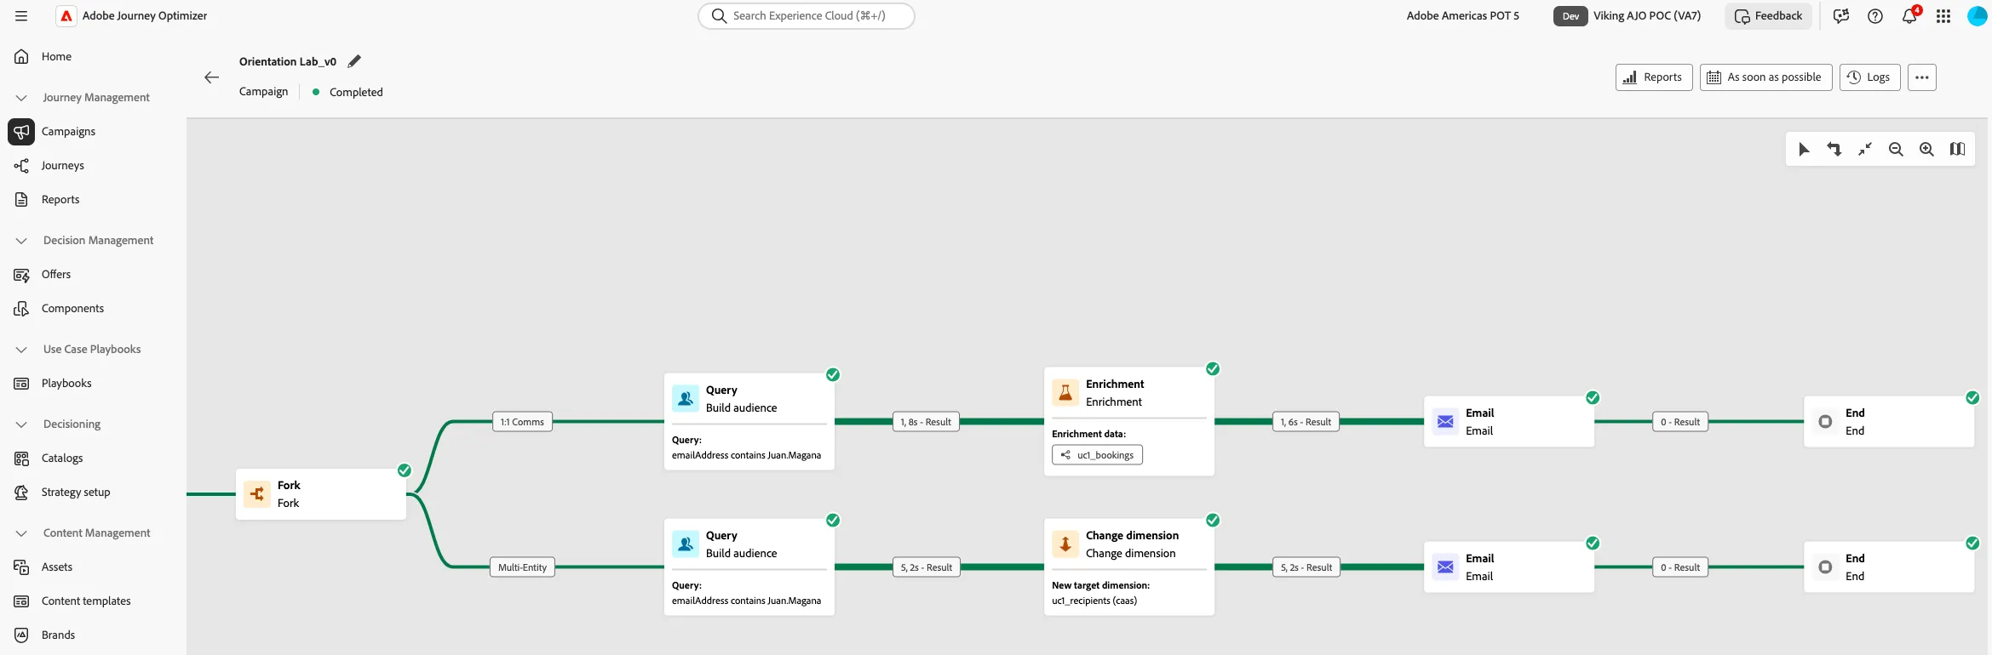
Task: Collapse the Journey Management section
Action: (x=21, y=98)
